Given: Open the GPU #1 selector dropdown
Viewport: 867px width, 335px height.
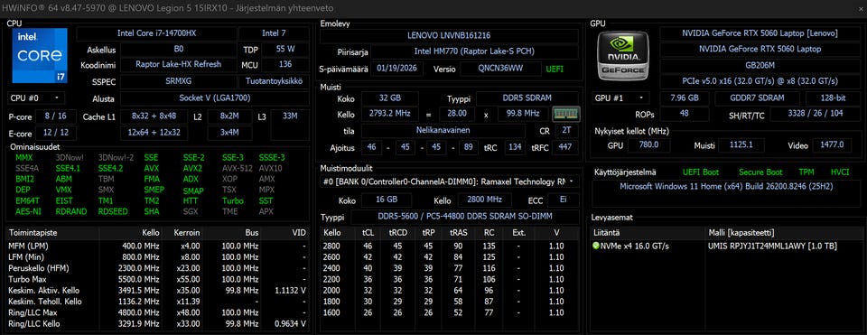Looking at the screenshot, I should (x=620, y=98).
